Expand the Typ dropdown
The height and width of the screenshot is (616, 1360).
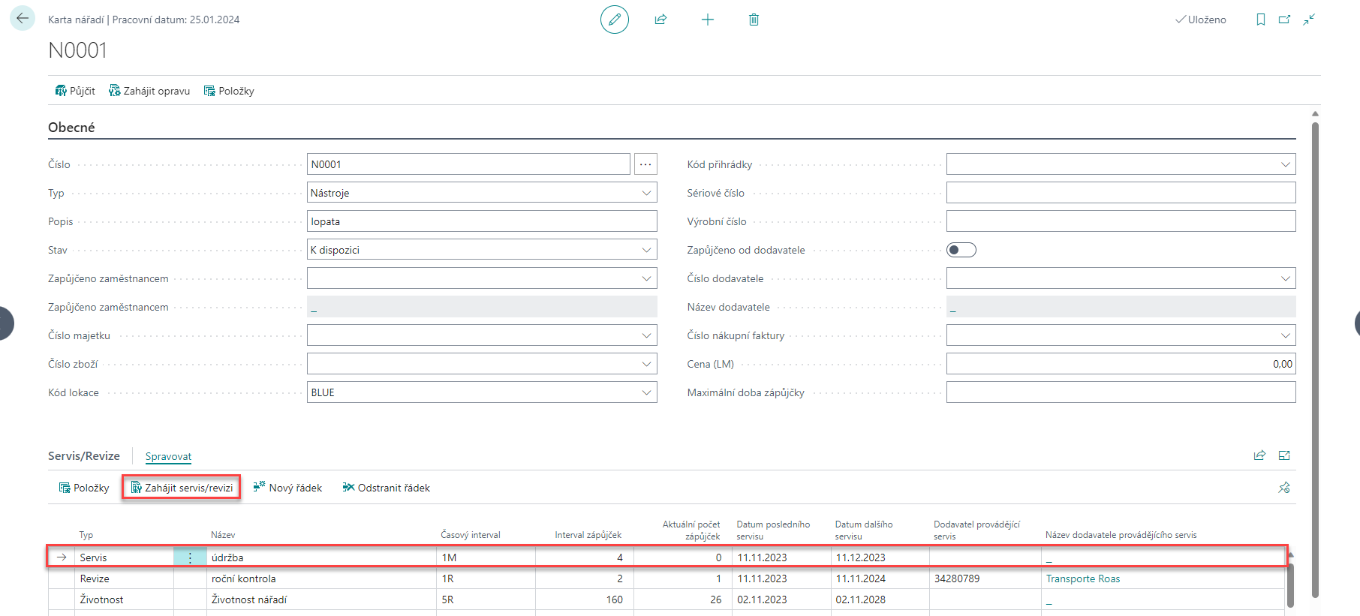click(x=646, y=193)
